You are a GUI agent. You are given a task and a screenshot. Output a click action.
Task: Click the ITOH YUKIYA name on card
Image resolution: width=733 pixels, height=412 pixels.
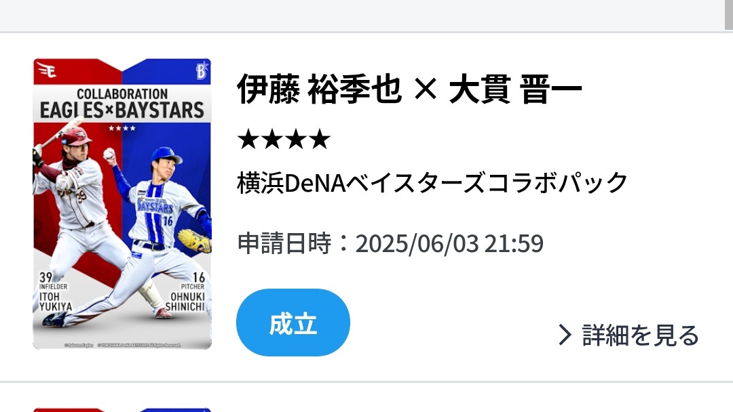point(55,302)
